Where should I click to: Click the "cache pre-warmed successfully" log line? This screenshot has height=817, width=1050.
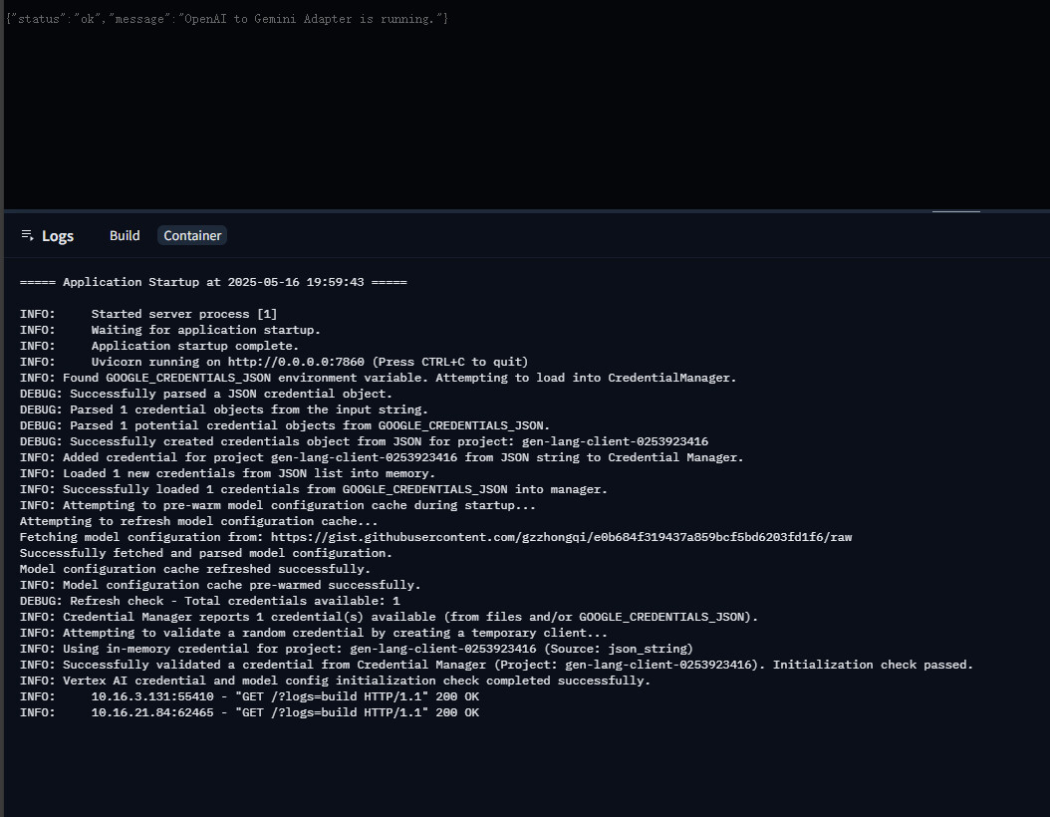(219, 585)
